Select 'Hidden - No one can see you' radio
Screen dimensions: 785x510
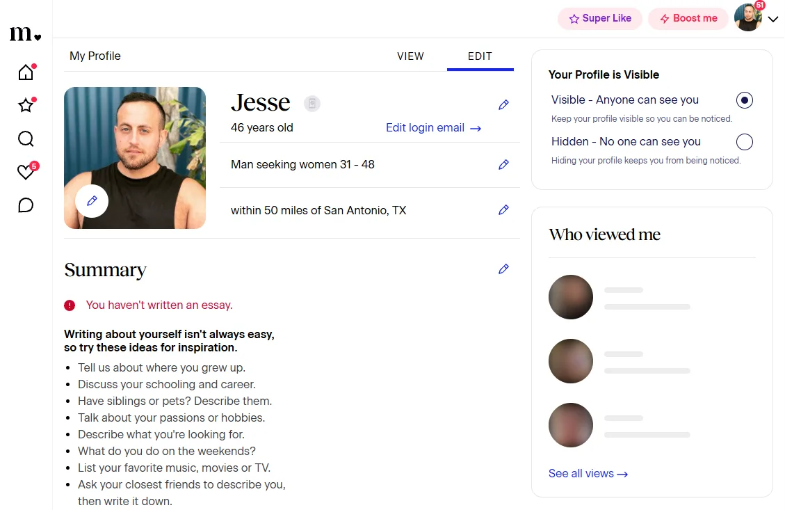[745, 142]
